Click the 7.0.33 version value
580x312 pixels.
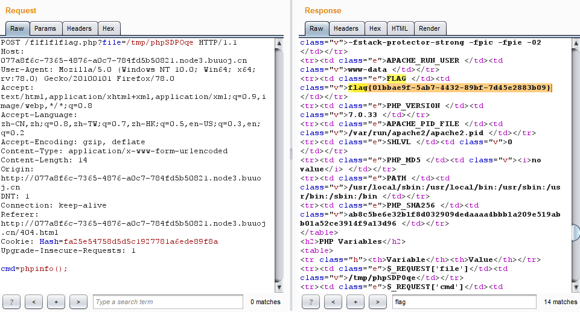coord(363,115)
